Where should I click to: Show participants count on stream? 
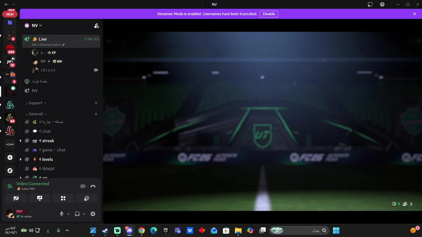point(407,204)
